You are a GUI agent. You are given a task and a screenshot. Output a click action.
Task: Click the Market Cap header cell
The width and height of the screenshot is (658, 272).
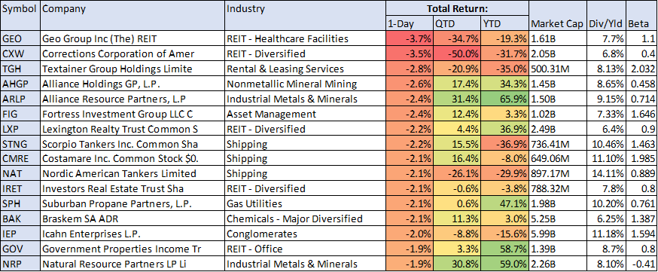coord(557,16)
